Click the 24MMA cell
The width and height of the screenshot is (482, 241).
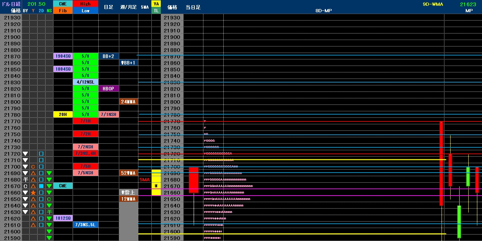(129, 102)
